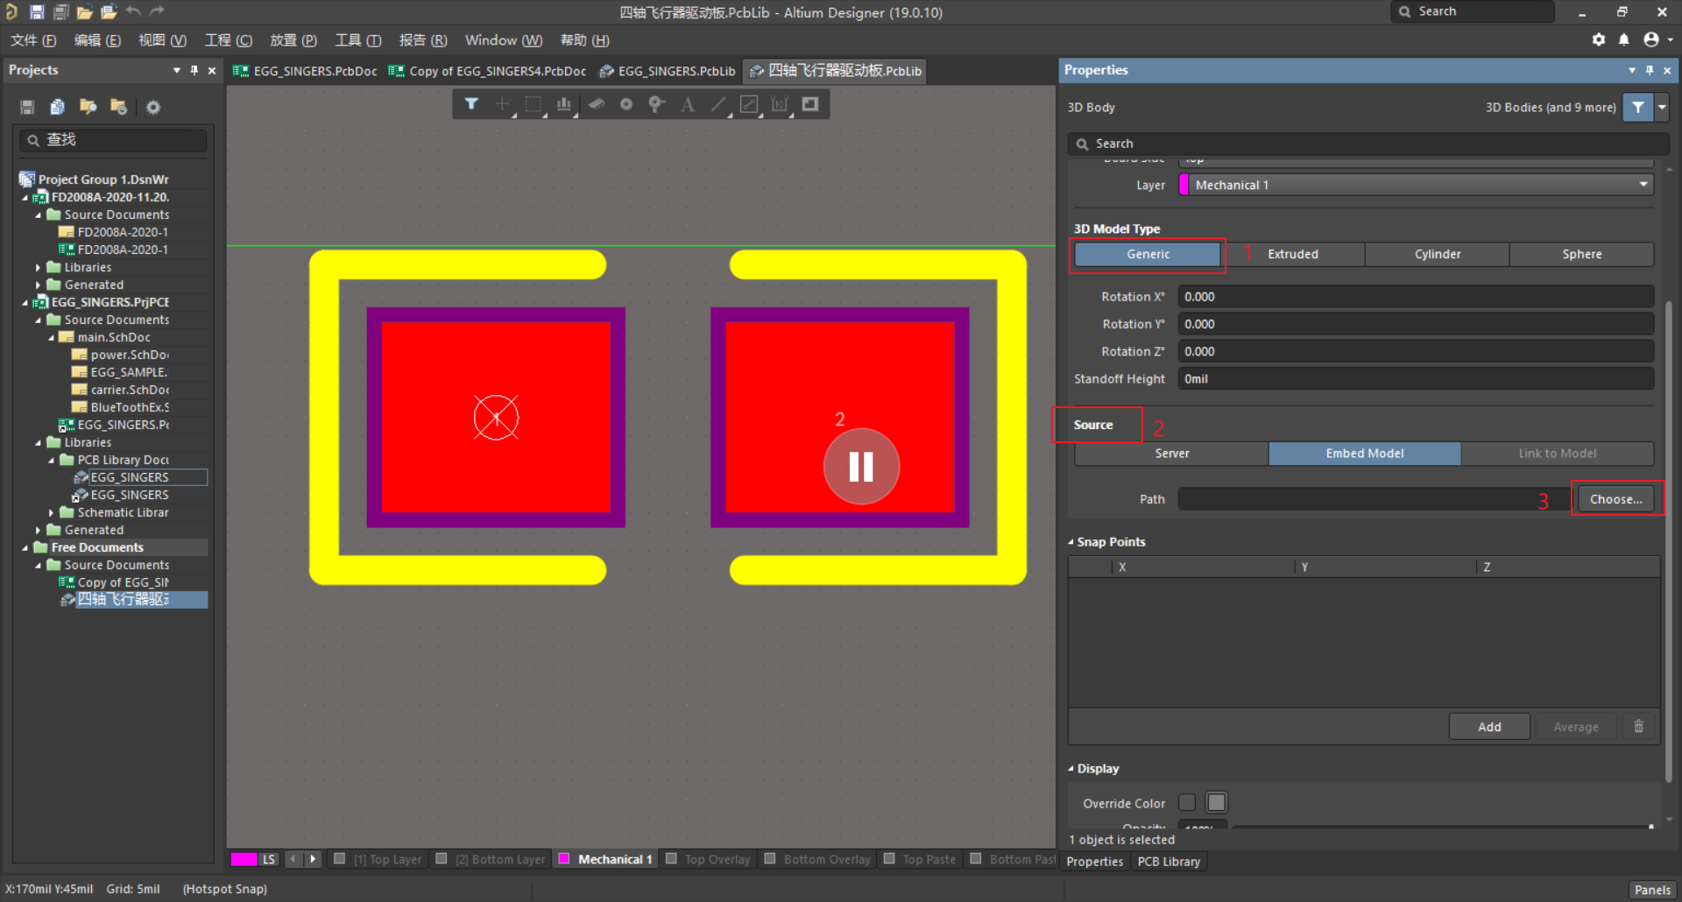
Task: Open the Layer dropdown showing Mechanical 1
Action: pyautogui.click(x=1643, y=185)
